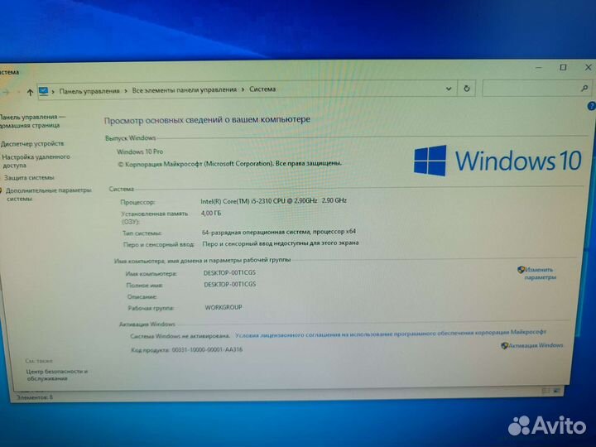Open Дополнительные параметры системы

point(49,195)
